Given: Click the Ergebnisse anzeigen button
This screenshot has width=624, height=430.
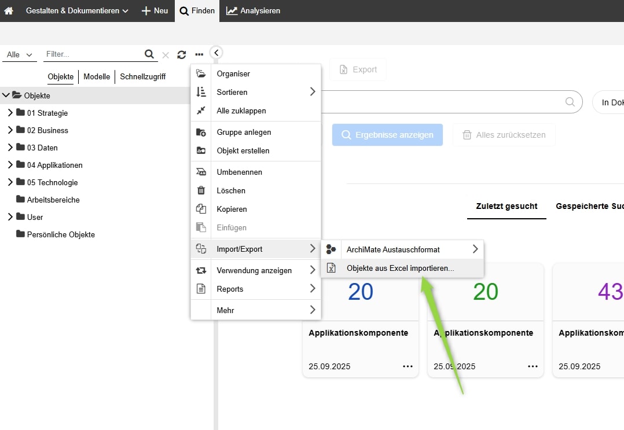Looking at the screenshot, I should [x=387, y=135].
